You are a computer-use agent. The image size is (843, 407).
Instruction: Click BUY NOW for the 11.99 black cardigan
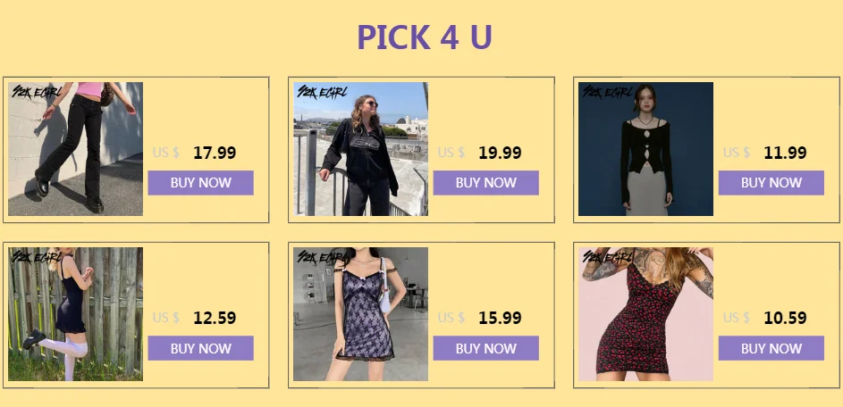771,183
